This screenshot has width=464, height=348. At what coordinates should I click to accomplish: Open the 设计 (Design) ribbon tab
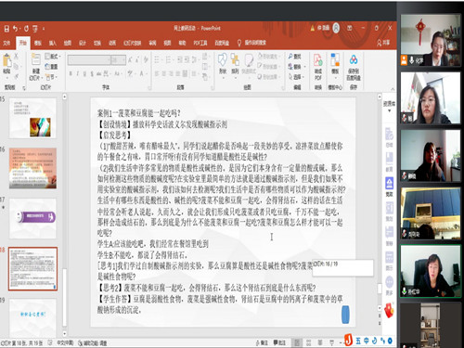(83, 43)
